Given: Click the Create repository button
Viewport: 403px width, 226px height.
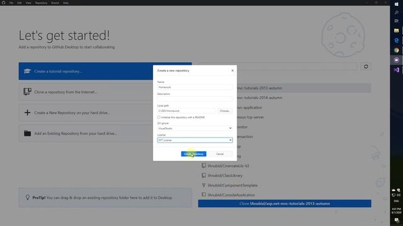Looking at the screenshot, I should [193, 154].
